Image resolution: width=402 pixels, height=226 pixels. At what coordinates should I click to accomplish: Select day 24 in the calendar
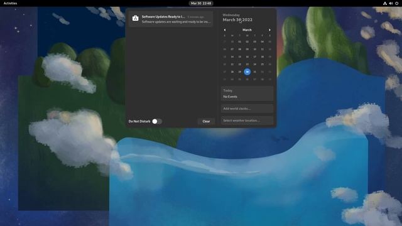click(254, 64)
